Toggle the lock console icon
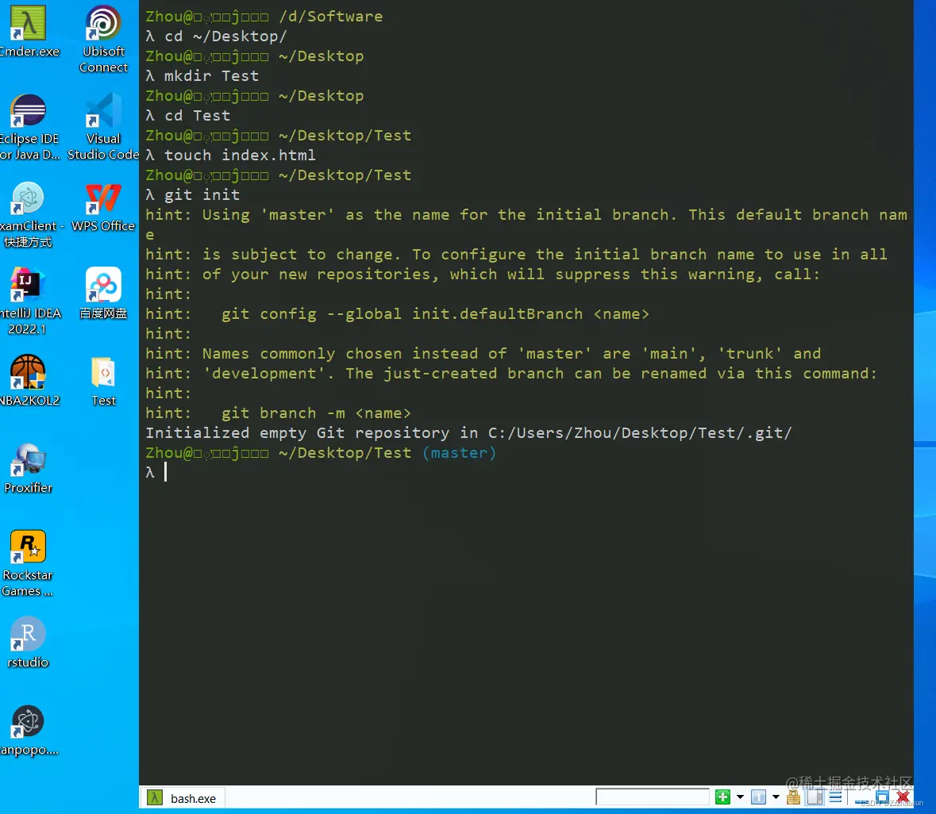The height and width of the screenshot is (814, 936). [793, 797]
